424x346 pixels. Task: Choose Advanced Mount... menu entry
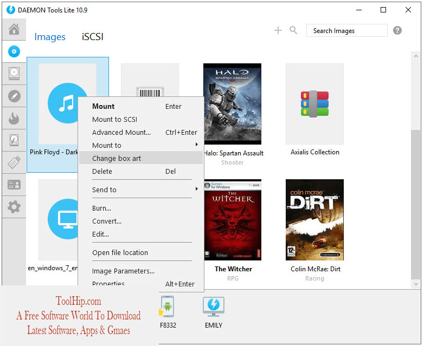[141, 132]
